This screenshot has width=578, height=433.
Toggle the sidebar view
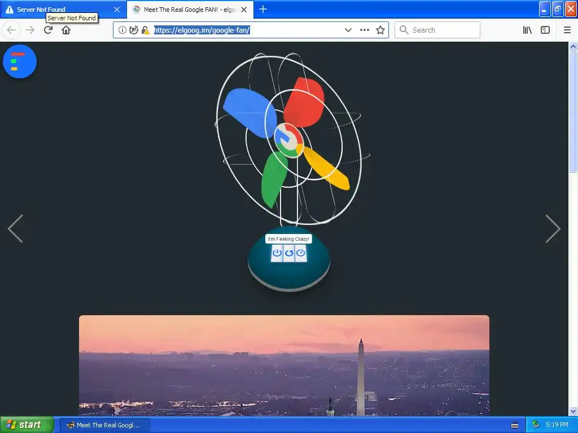pyautogui.click(x=545, y=30)
